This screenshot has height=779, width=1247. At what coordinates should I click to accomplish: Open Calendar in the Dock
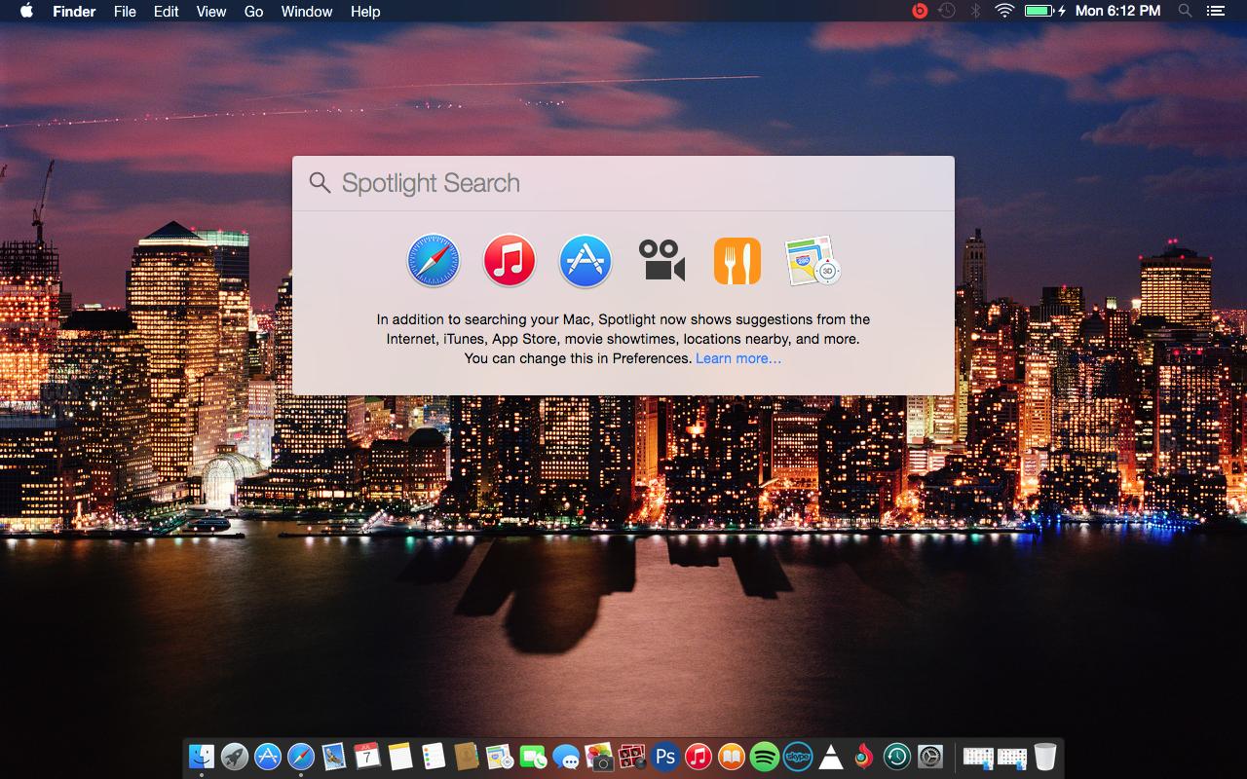pyautogui.click(x=367, y=756)
